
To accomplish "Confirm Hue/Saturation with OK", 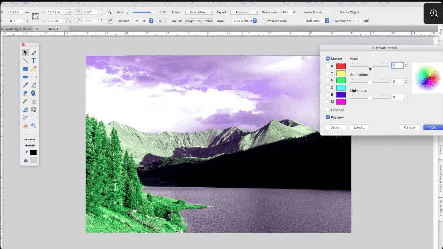I will 433,127.
